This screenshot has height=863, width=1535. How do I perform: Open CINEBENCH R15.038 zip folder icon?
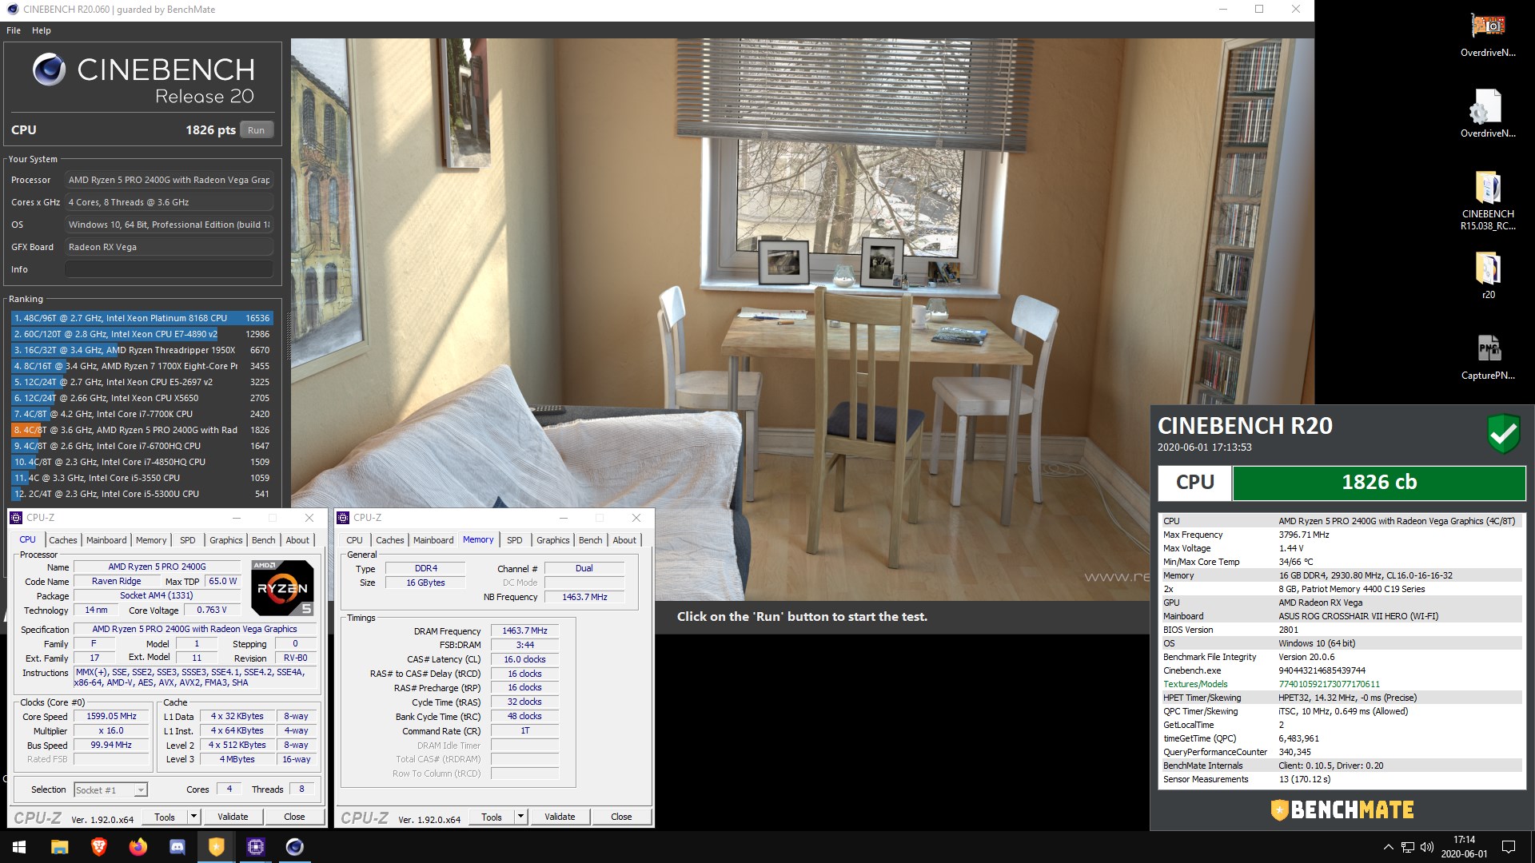pyautogui.click(x=1488, y=188)
